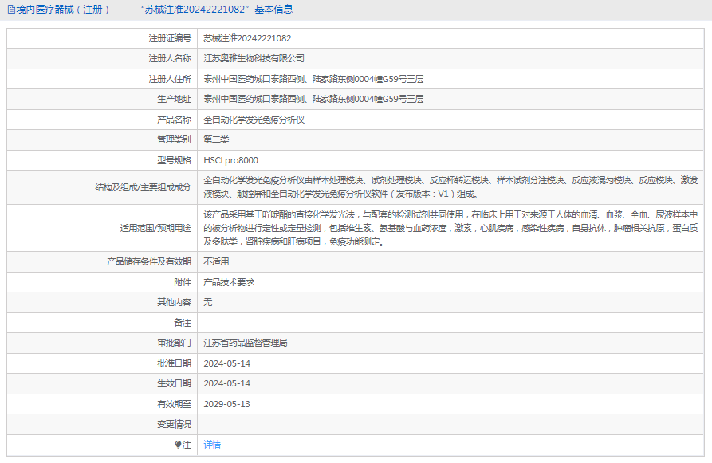Open the 详情 link in the 注 row
The height and width of the screenshot is (463, 712).
click(x=212, y=445)
